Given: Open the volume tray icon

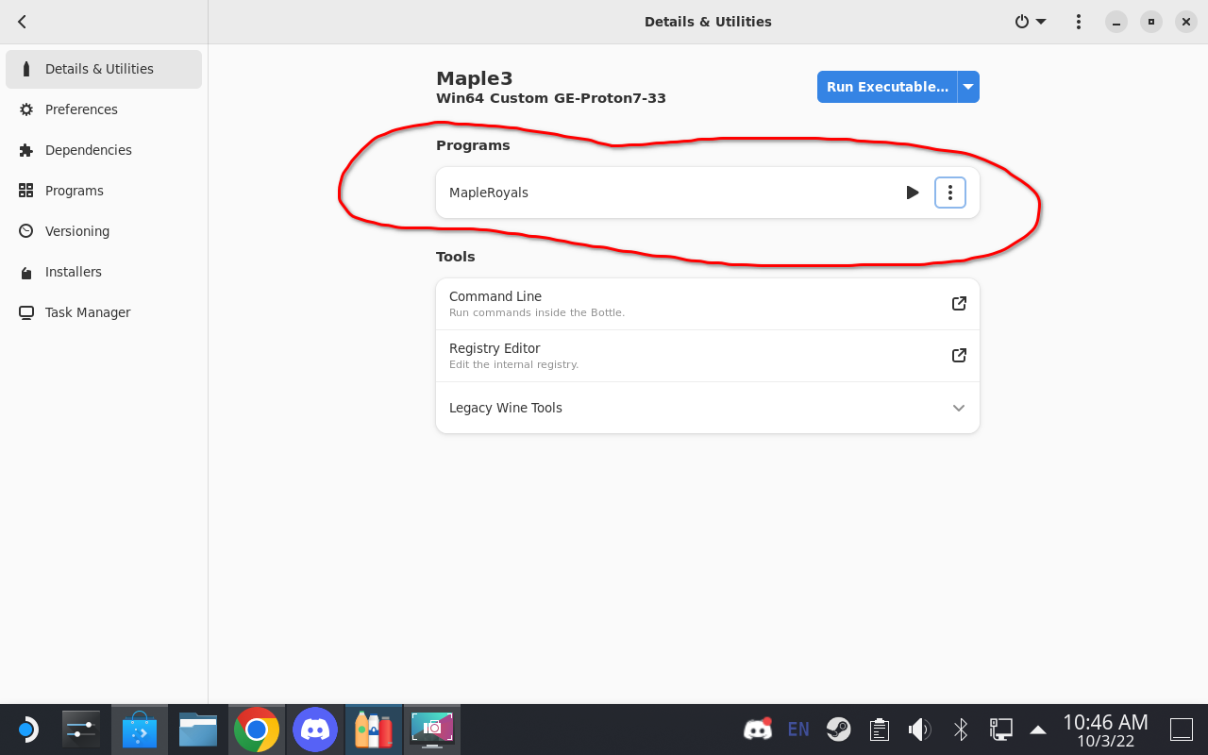Looking at the screenshot, I should 919,730.
